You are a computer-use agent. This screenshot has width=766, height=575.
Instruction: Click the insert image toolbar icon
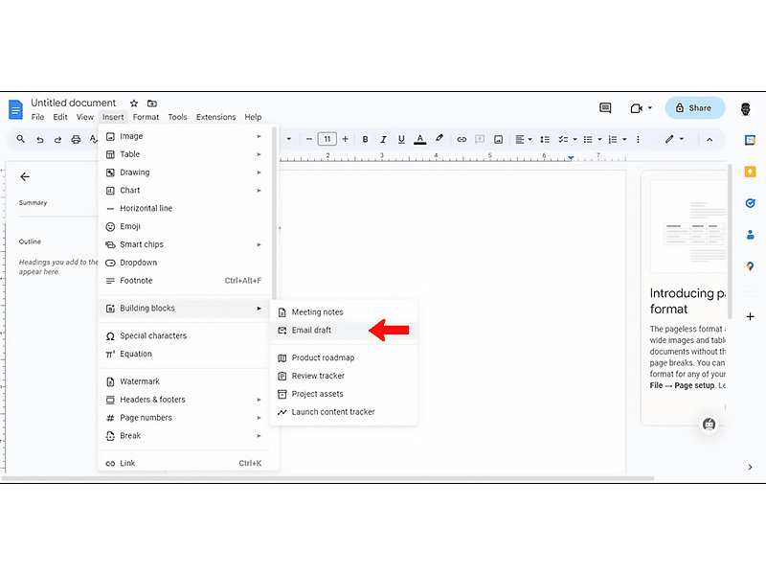pos(498,139)
